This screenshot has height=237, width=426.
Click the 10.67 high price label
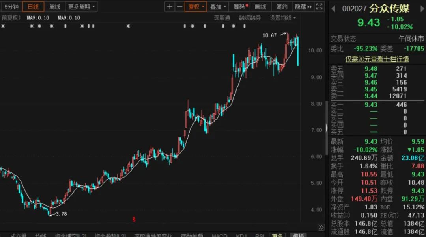click(x=270, y=36)
